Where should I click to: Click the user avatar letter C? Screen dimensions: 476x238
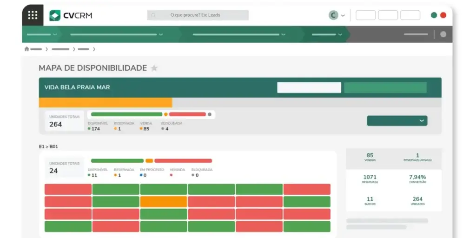click(333, 15)
